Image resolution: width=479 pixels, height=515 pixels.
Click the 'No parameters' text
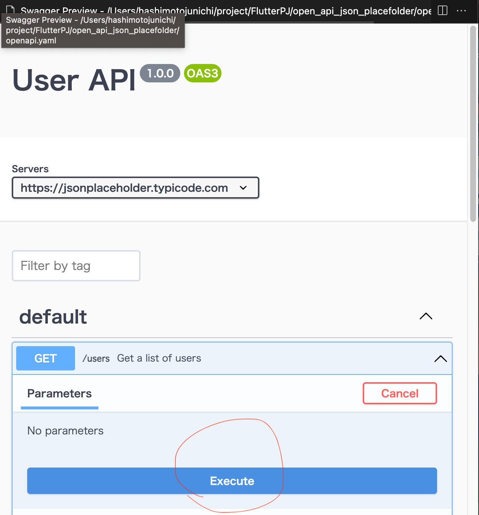click(65, 431)
